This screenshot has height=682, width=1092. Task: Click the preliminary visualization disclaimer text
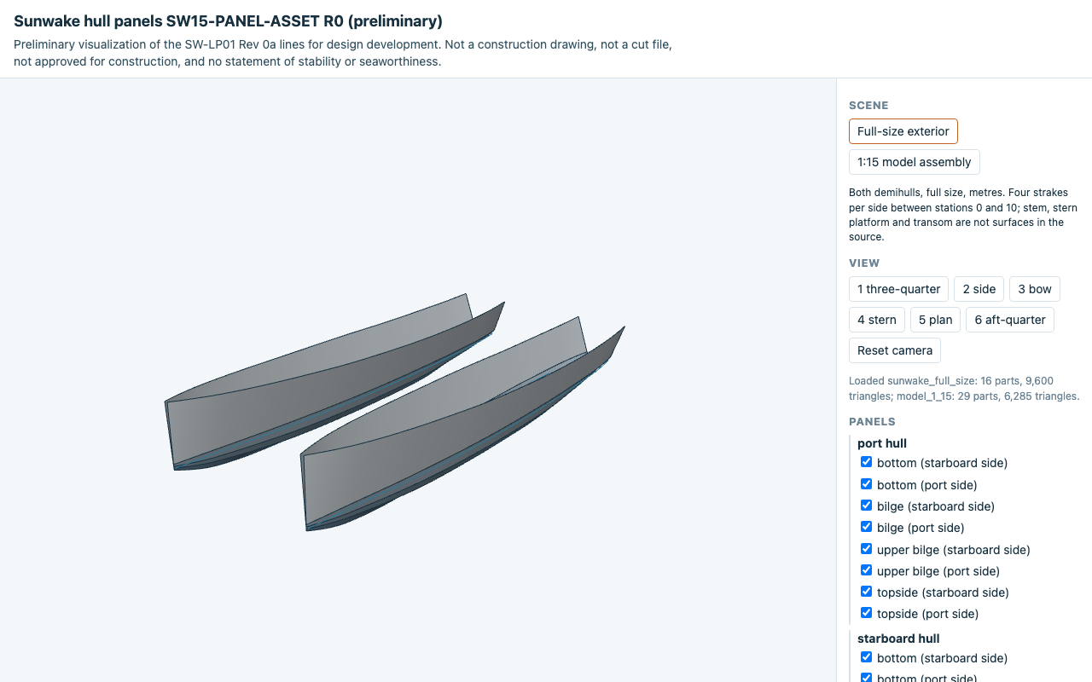pyautogui.click(x=343, y=53)
